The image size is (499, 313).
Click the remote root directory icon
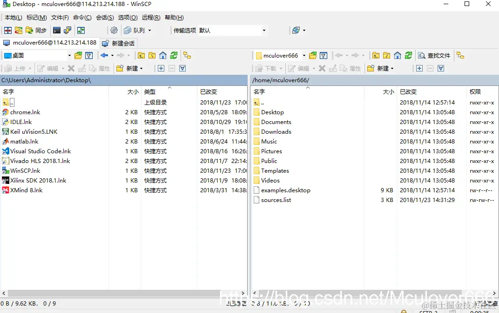pos(387,56)
